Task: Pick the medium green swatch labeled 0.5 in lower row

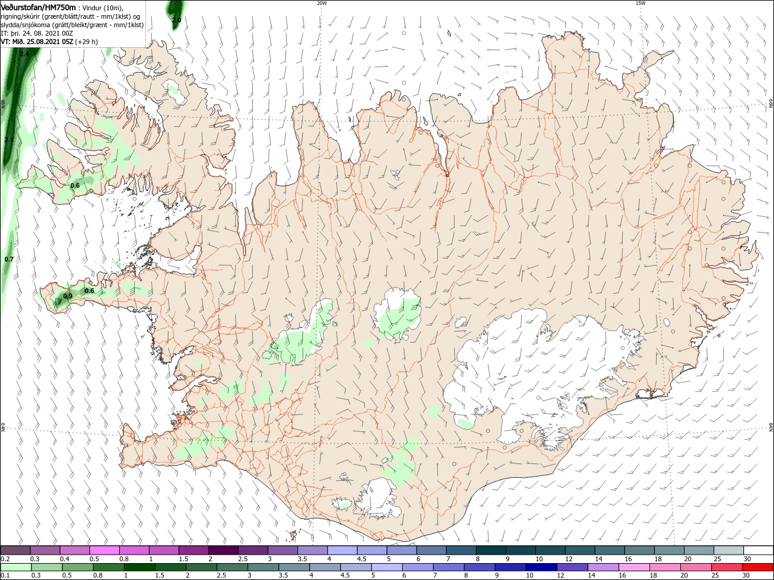Action: [77, 567]
